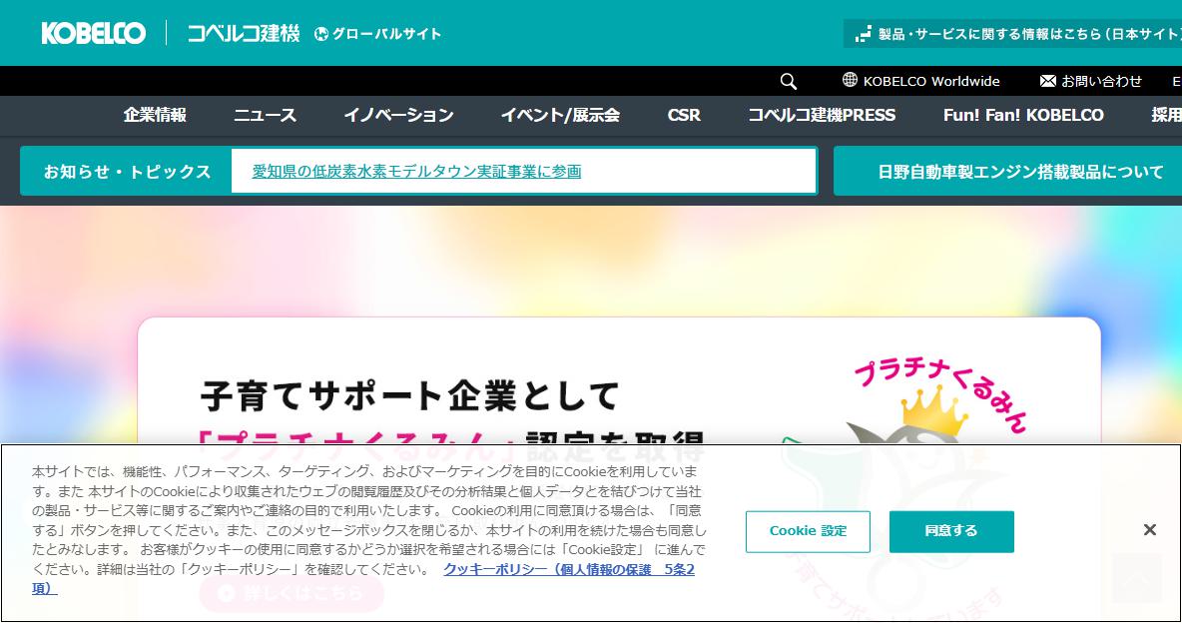Screen dimensions: 1182x623
Task: Click the お知らせ・トピックス label
Action: click(x=127, y=171)
